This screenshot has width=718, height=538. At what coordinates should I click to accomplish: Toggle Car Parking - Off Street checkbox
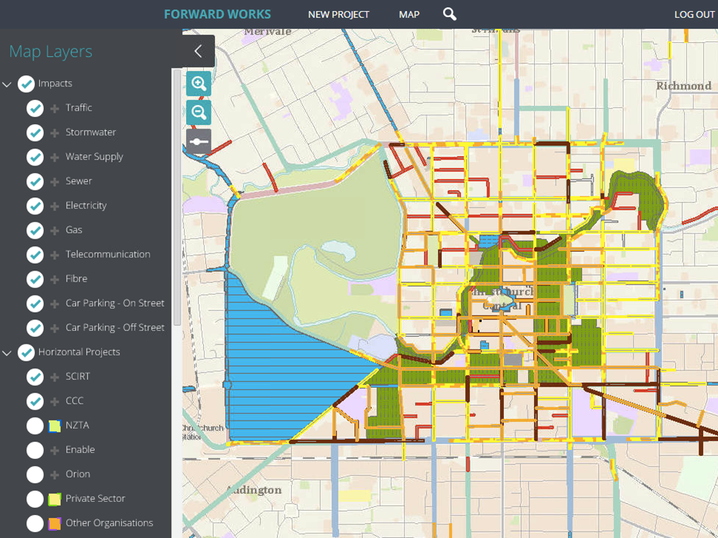[x=35, y=328]
